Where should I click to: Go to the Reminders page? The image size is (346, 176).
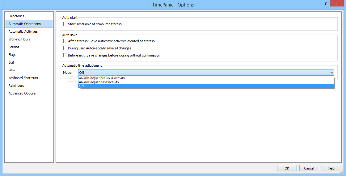coord(29,86)
